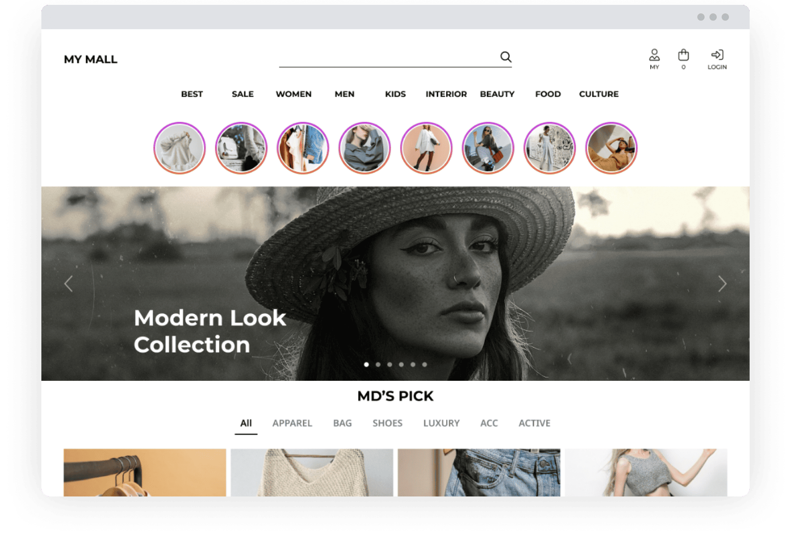Open the story circle with pink background
Screen dimensions: 791x550
coord(426,148)
